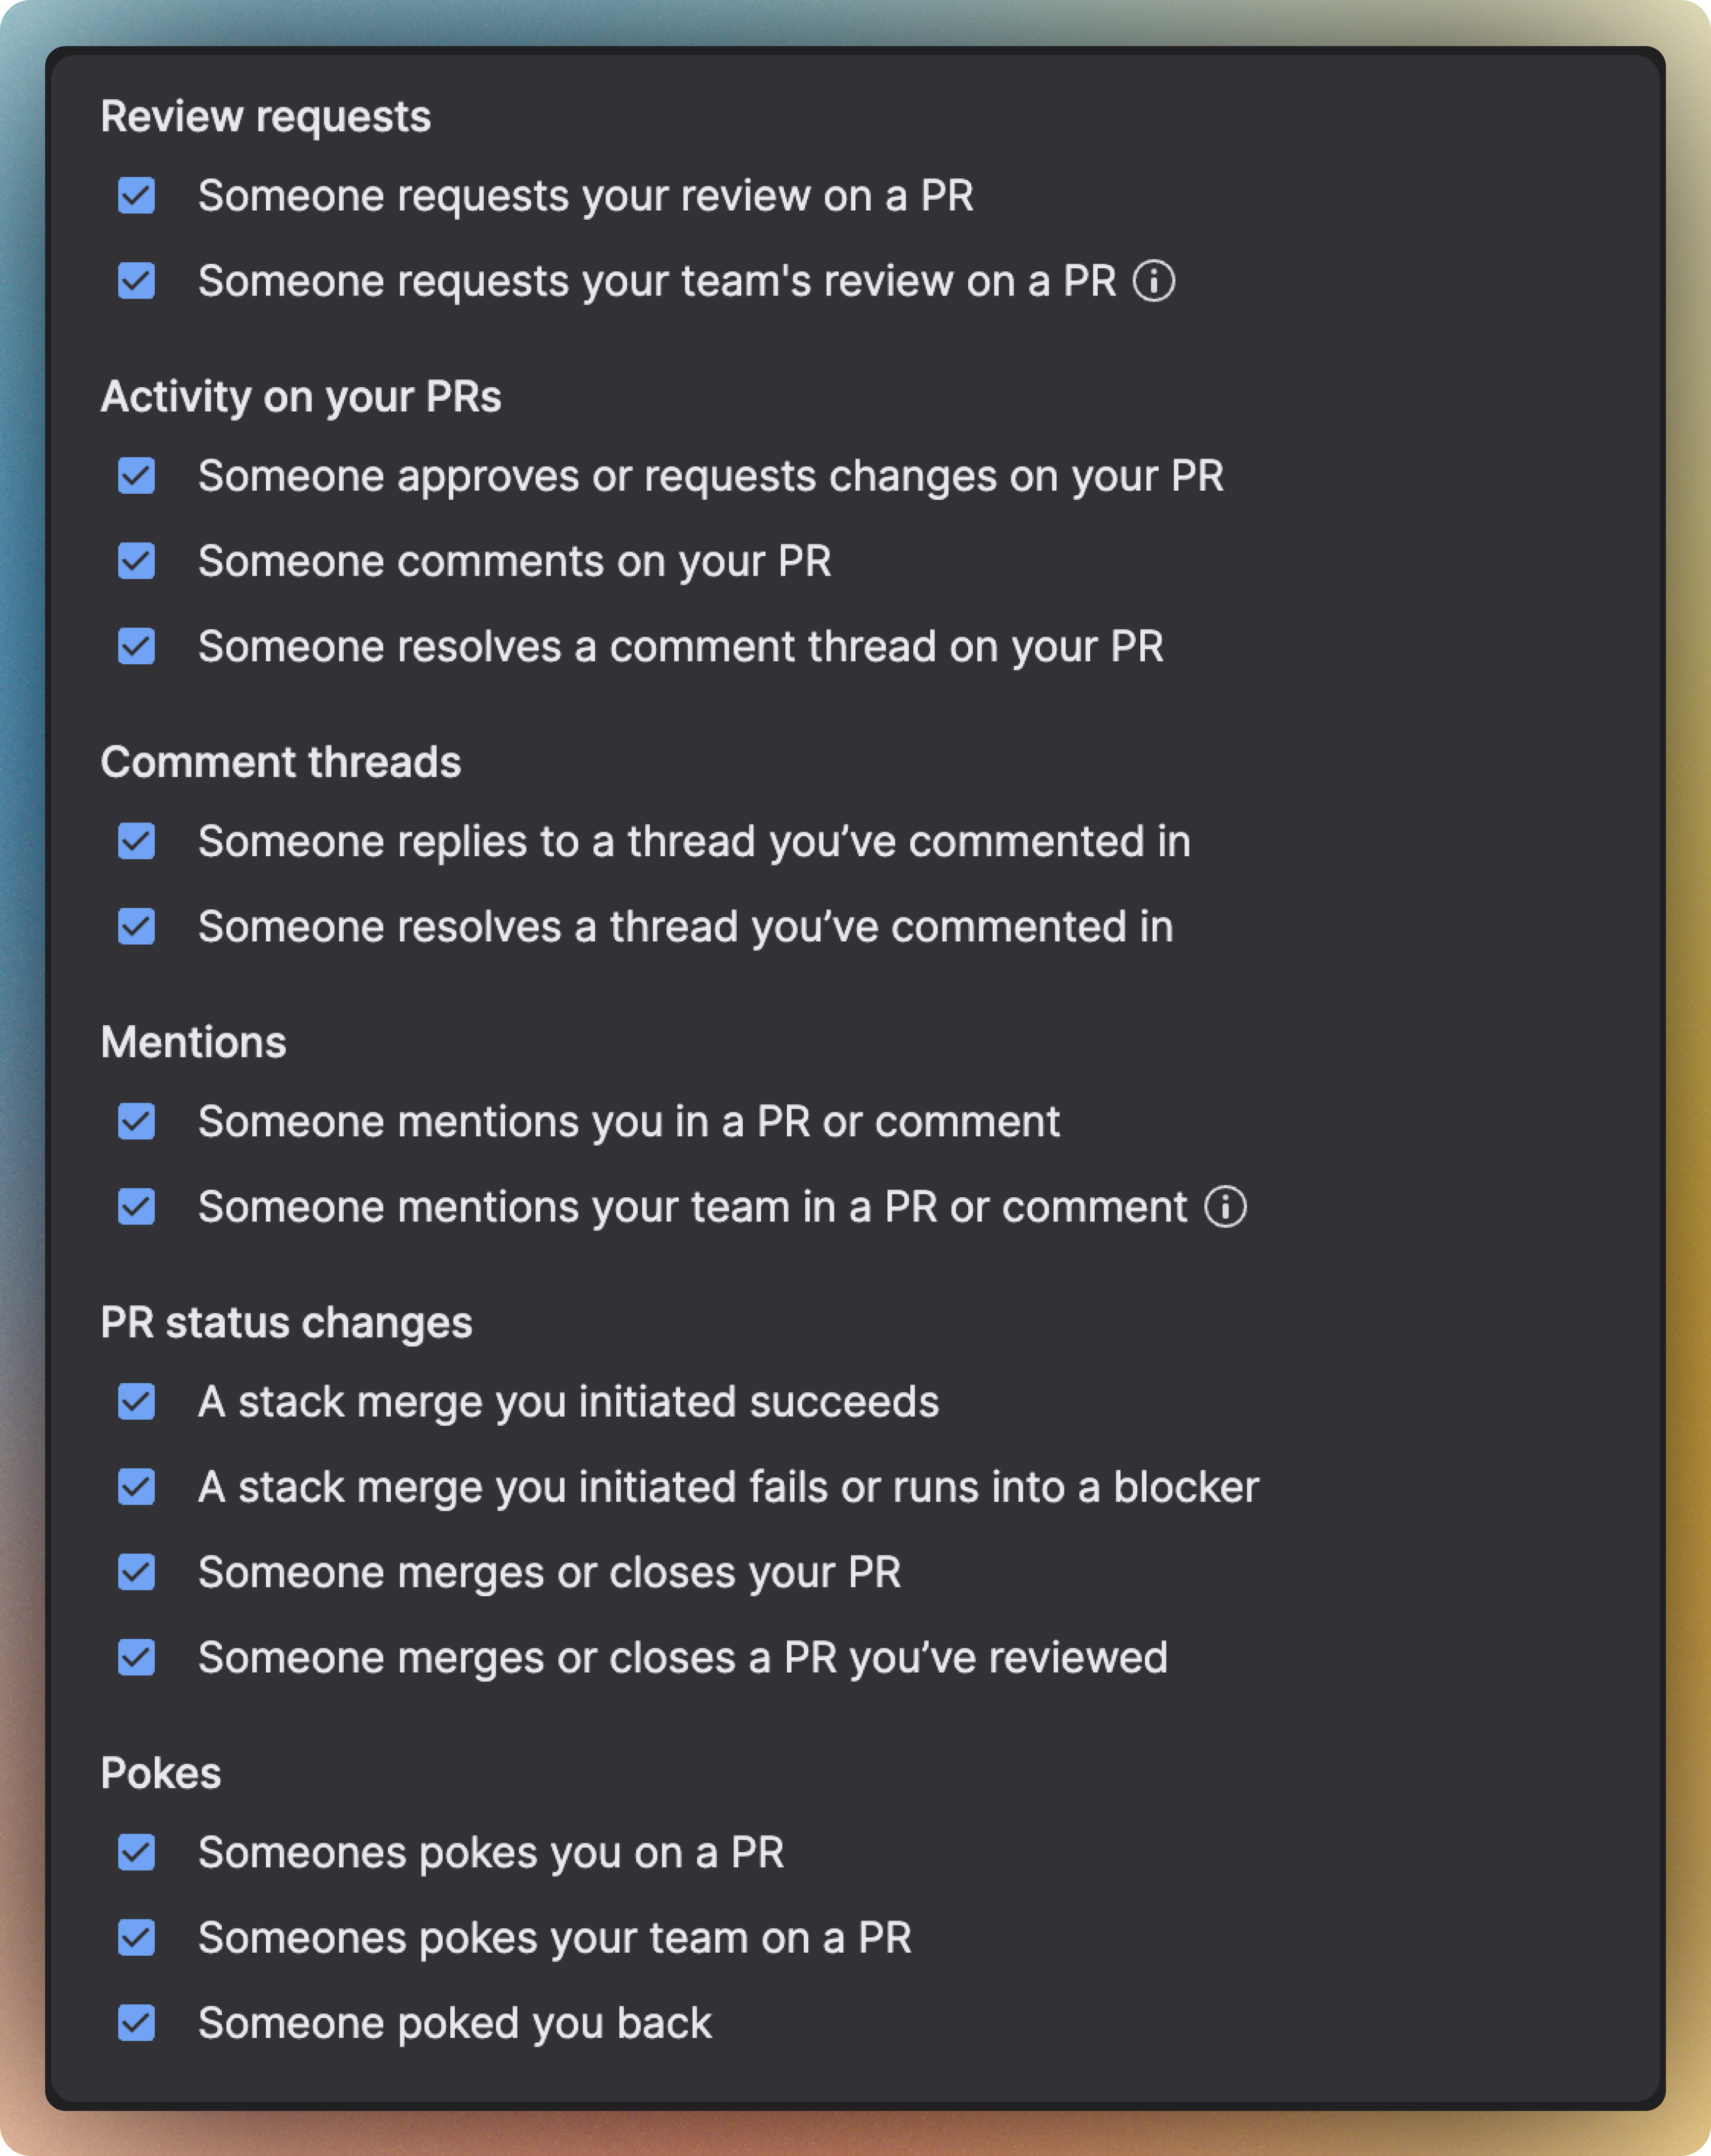This screenshot has width=1711, height=2156.
Task: Toggle 'Someone comments on your PR' checkbox
Action: [136, 561]
